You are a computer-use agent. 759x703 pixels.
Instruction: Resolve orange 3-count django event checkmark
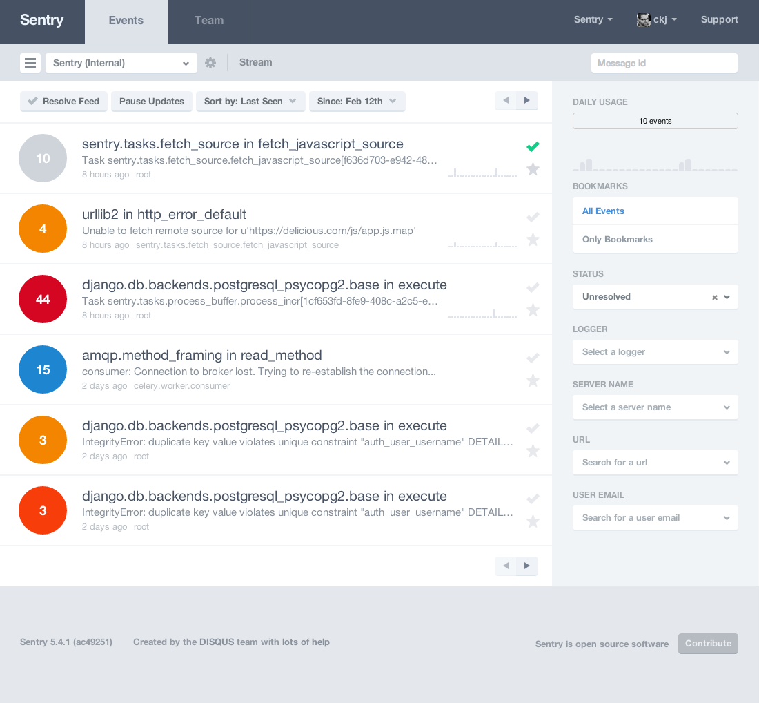[533, 428]
